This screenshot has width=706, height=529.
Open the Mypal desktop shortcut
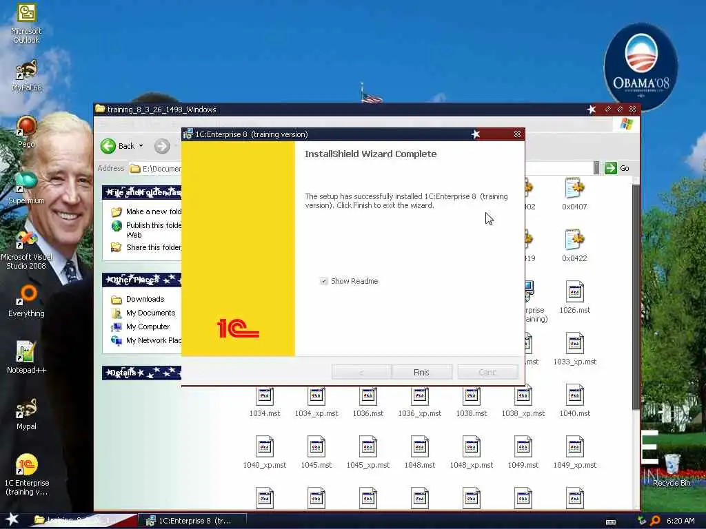tap(26, 414)
